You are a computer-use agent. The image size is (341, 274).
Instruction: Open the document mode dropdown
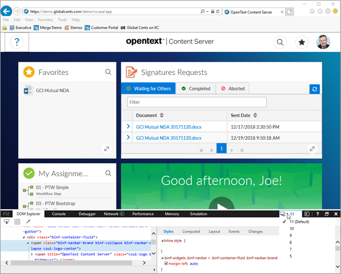click(x=291, y=214)
